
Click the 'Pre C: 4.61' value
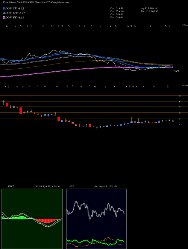point(117,17)
